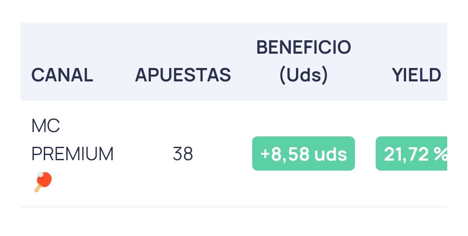The image size is (468, 236).
Task: Sort by the CANAL column header
Action: coord(62,75)
